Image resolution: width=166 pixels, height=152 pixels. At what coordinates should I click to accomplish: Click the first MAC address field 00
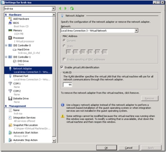[x=69, y=52]
